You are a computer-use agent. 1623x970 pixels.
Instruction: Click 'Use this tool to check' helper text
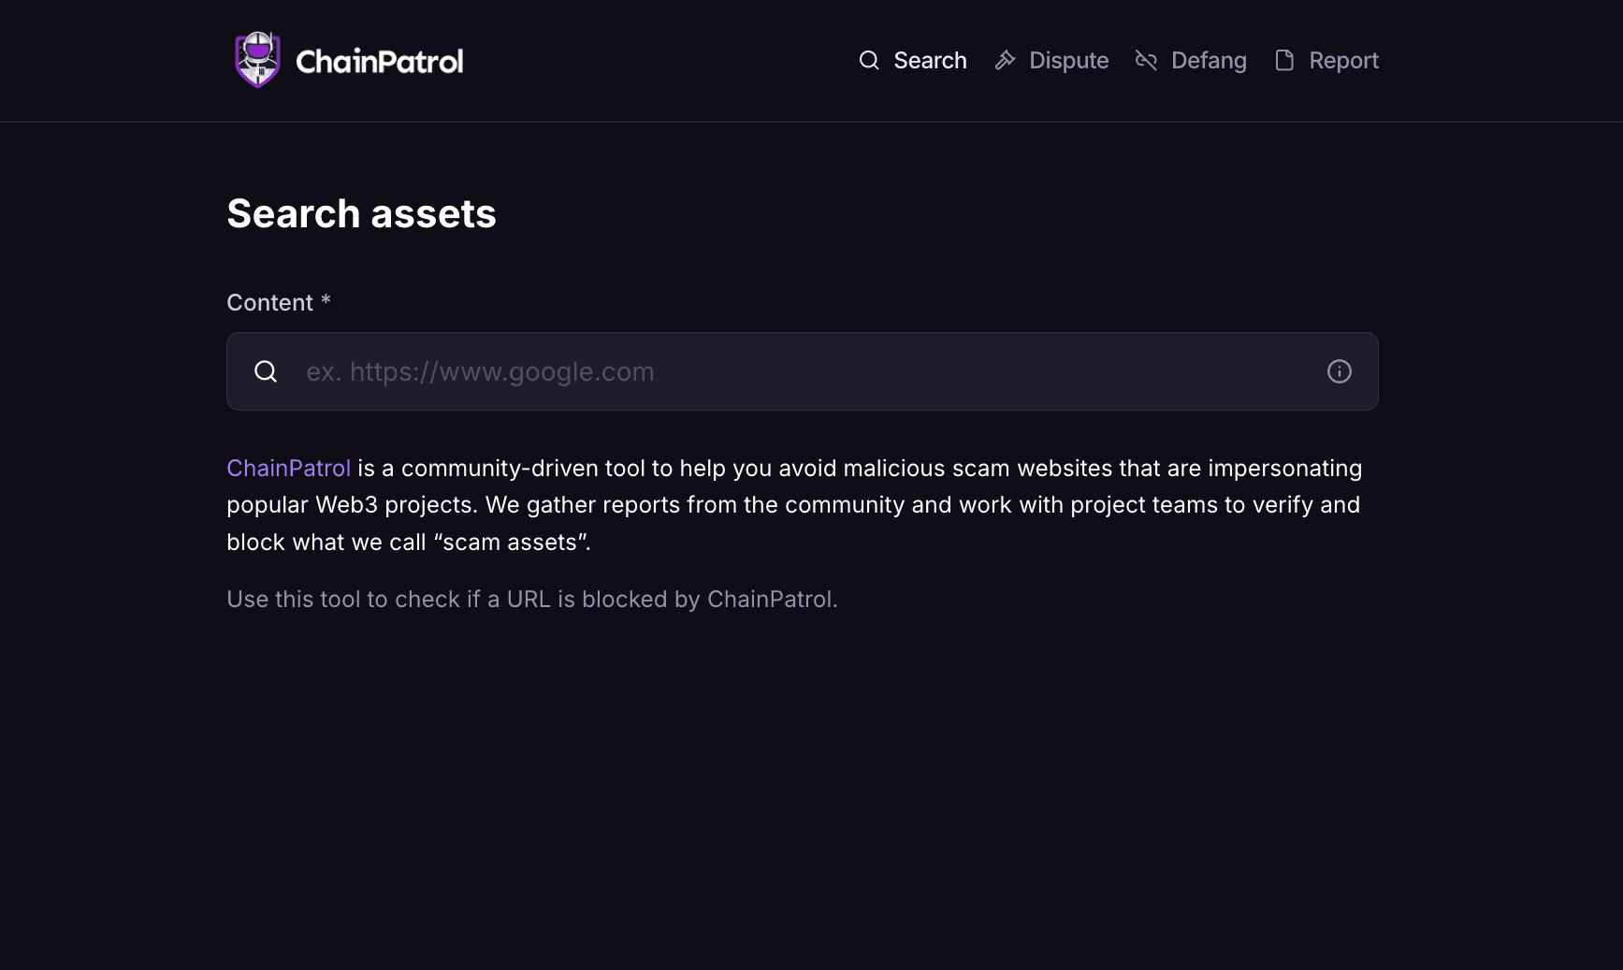point(532,599)
